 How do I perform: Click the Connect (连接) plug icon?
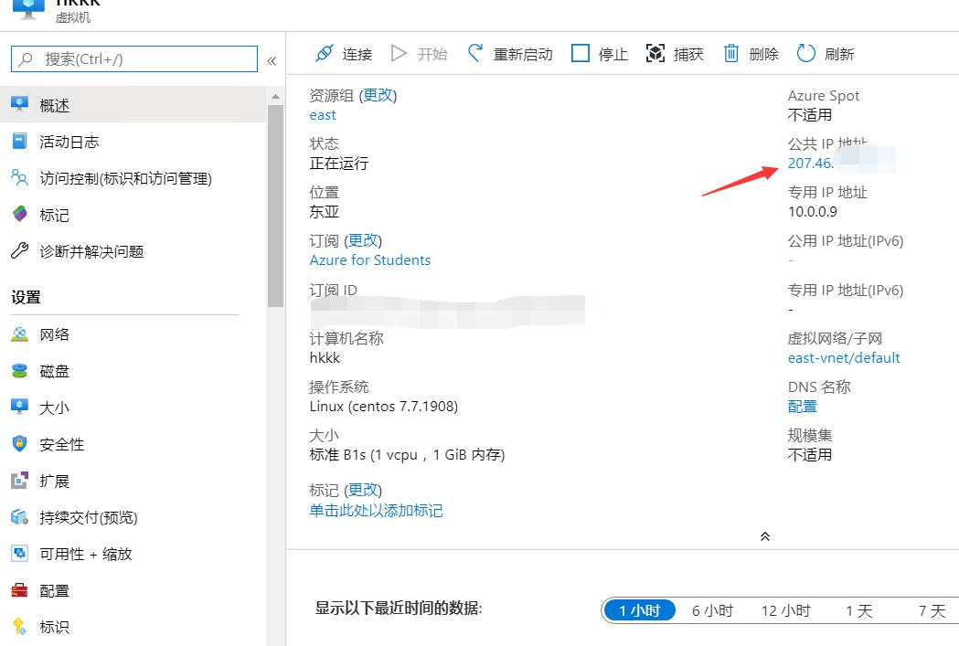[x=325, y=54]
